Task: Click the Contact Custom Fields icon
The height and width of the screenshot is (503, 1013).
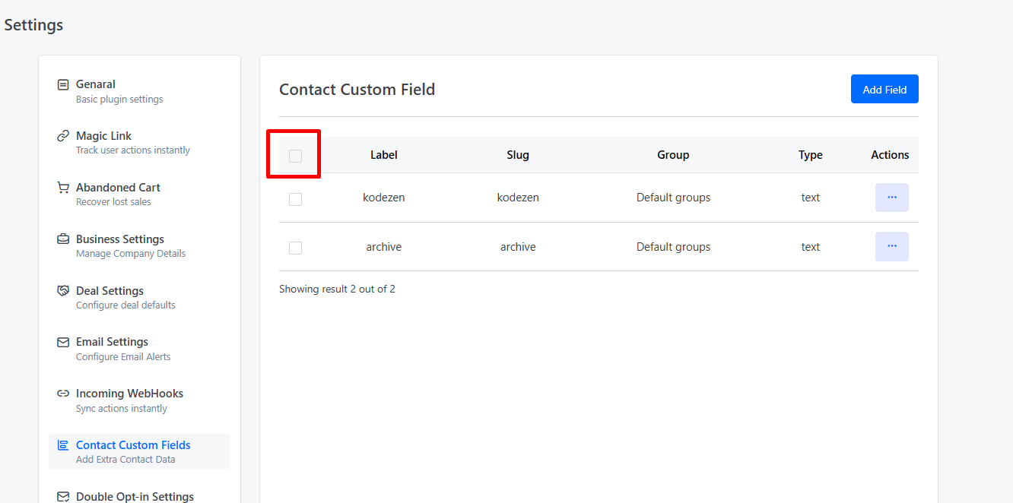Action: point(63,445)
